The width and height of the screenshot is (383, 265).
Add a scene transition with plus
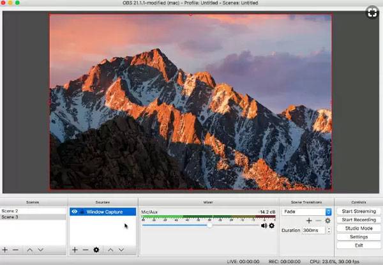coord(309,220)
